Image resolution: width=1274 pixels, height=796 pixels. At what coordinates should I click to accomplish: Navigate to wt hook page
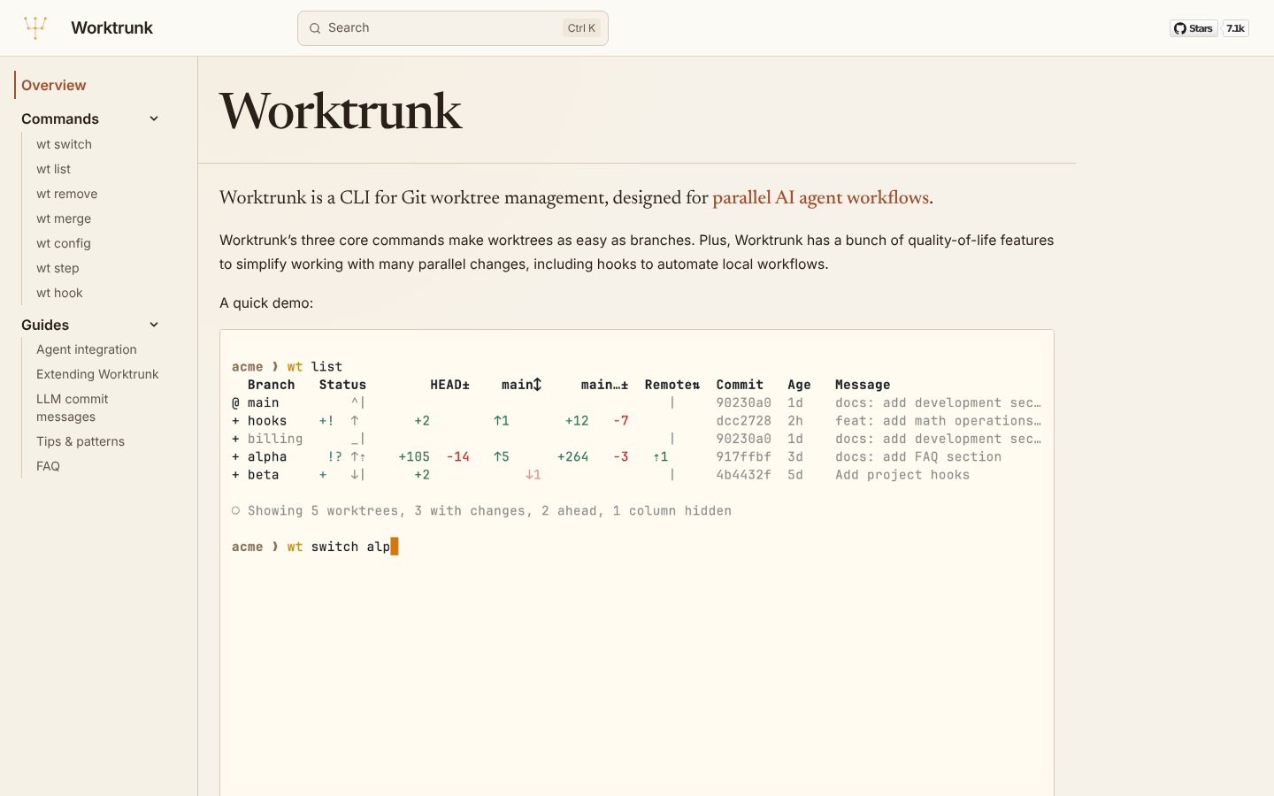click(59, 293)
